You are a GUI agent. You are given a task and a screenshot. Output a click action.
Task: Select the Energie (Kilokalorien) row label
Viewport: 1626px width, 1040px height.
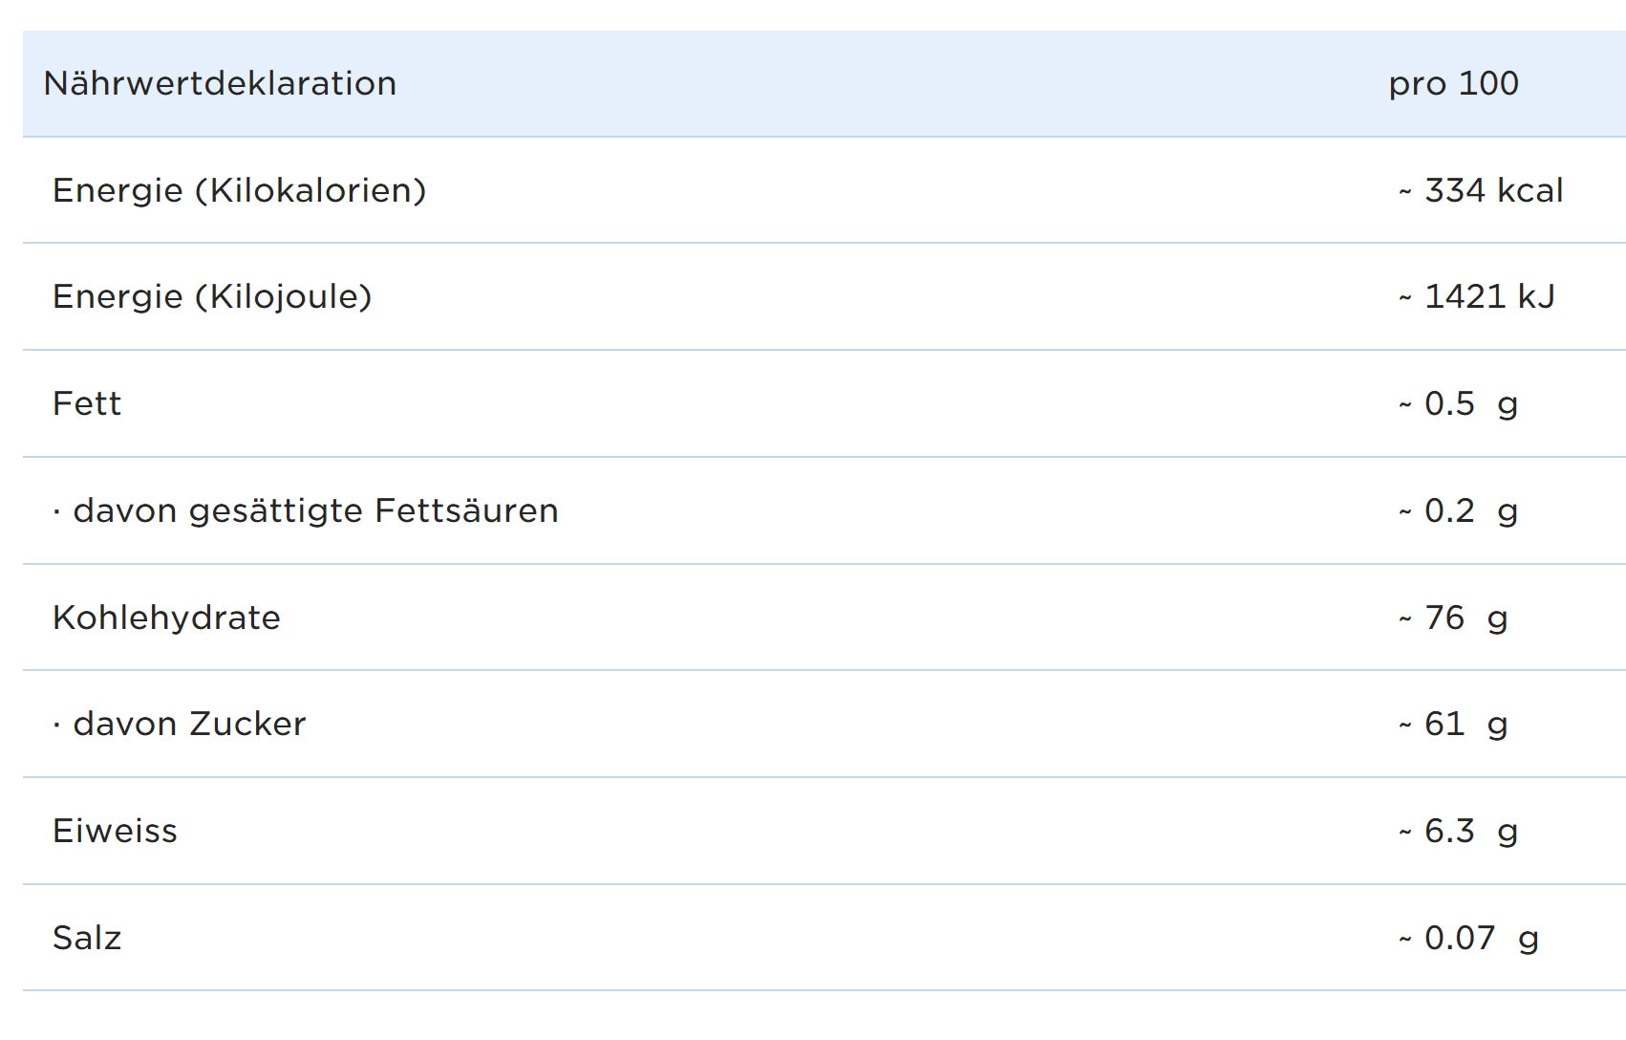pos(239,191)
